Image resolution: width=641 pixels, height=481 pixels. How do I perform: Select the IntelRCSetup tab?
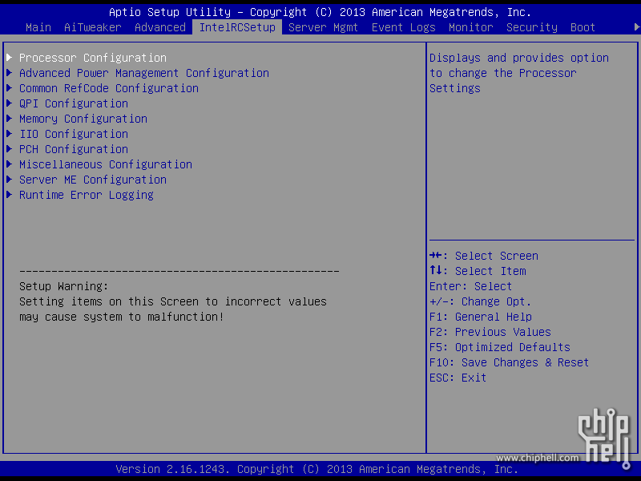pyautogui.click(x=237, y=27)
